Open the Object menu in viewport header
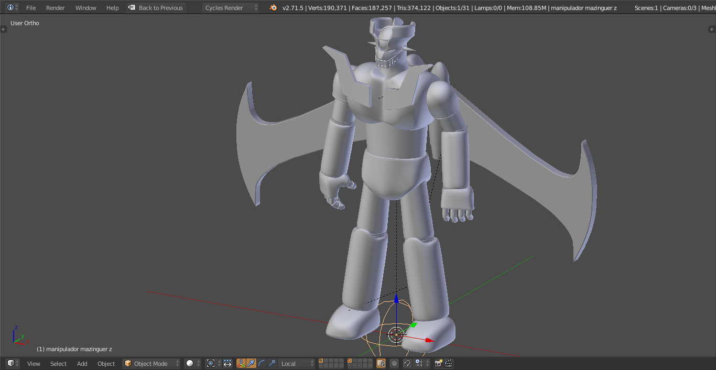Screen dimensions: 716x370 (106, 364)
